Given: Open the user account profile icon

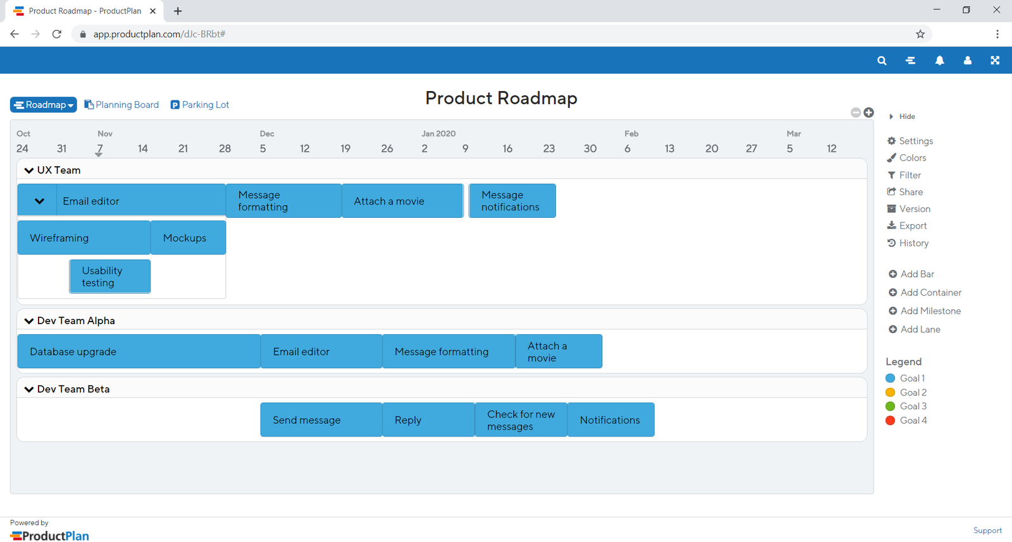Looking at the screenshot, I should (x=967, y=61).
